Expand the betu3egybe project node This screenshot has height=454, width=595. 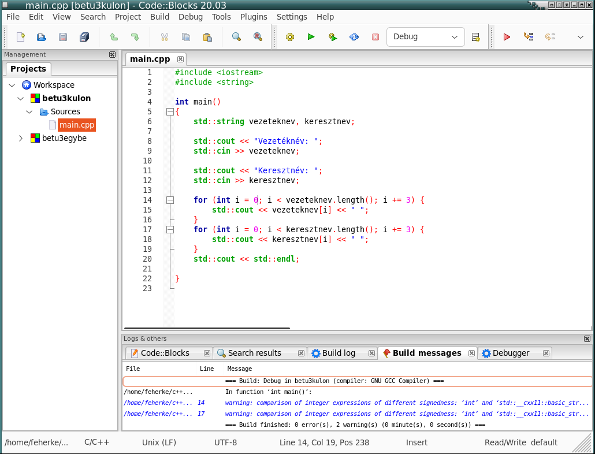[x=20, y=139]
